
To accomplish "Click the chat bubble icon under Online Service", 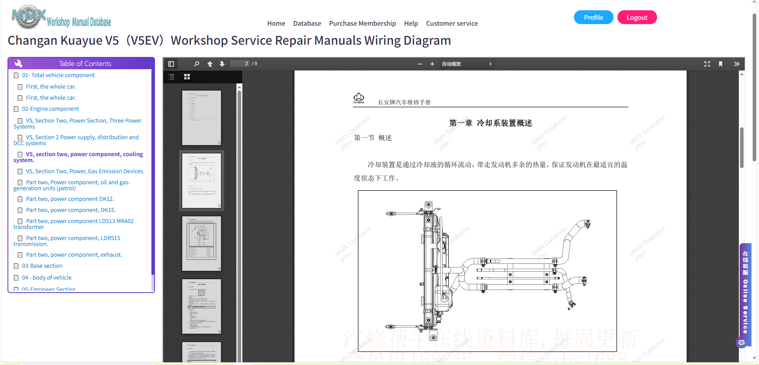I will pos(742,342).
